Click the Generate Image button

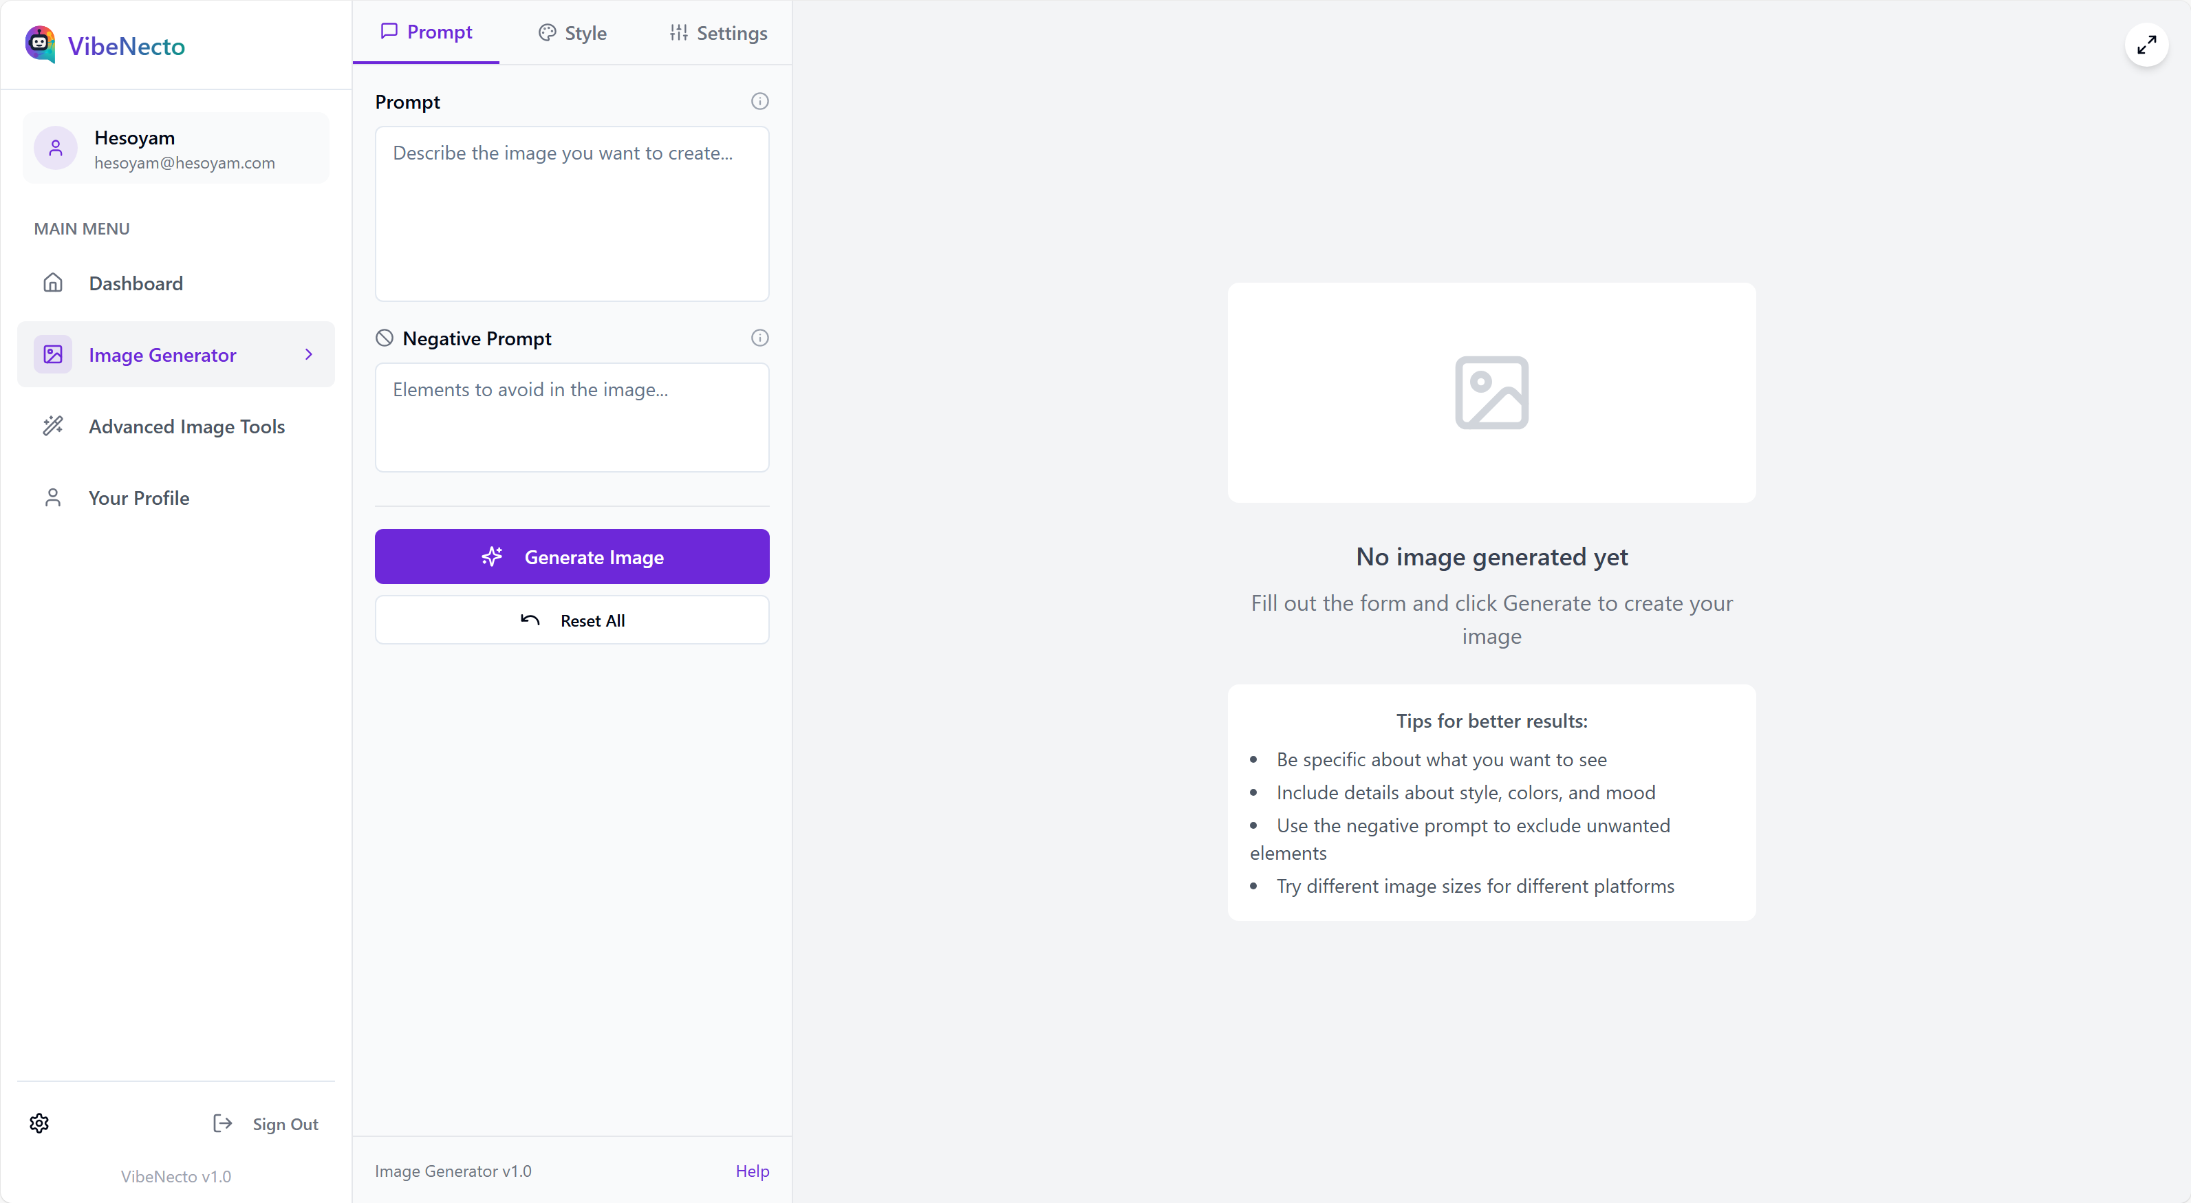click(572, 557)
